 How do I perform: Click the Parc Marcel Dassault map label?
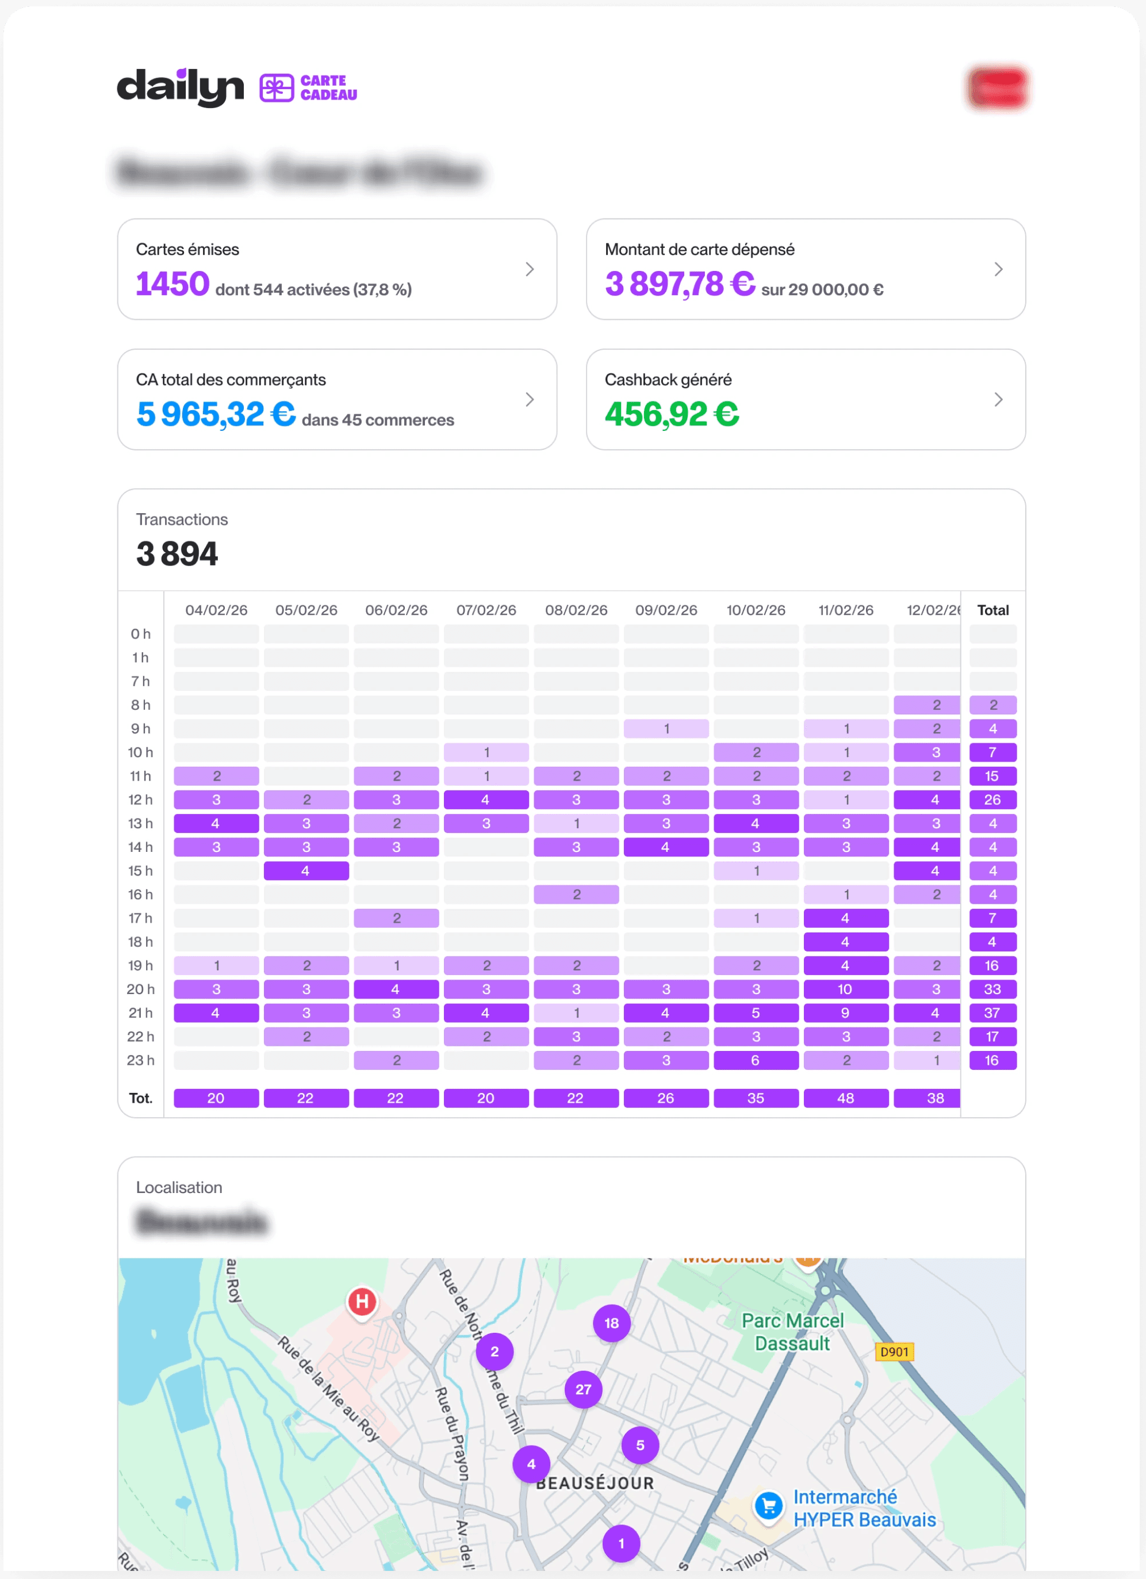792,1332
